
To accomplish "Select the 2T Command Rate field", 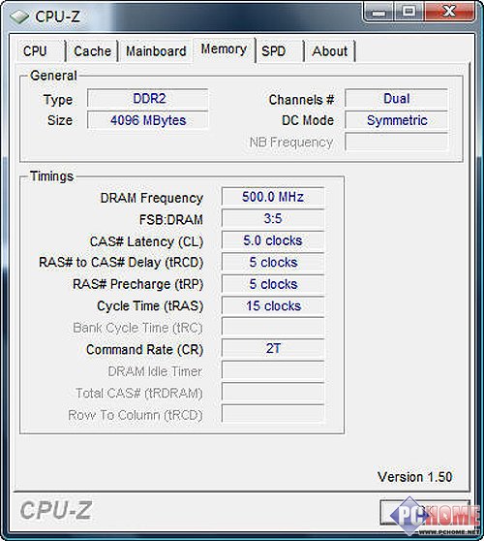I will (x=273, y=348).
